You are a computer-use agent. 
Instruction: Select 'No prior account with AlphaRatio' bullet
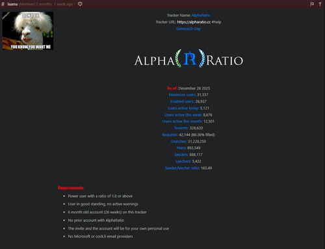96,220
